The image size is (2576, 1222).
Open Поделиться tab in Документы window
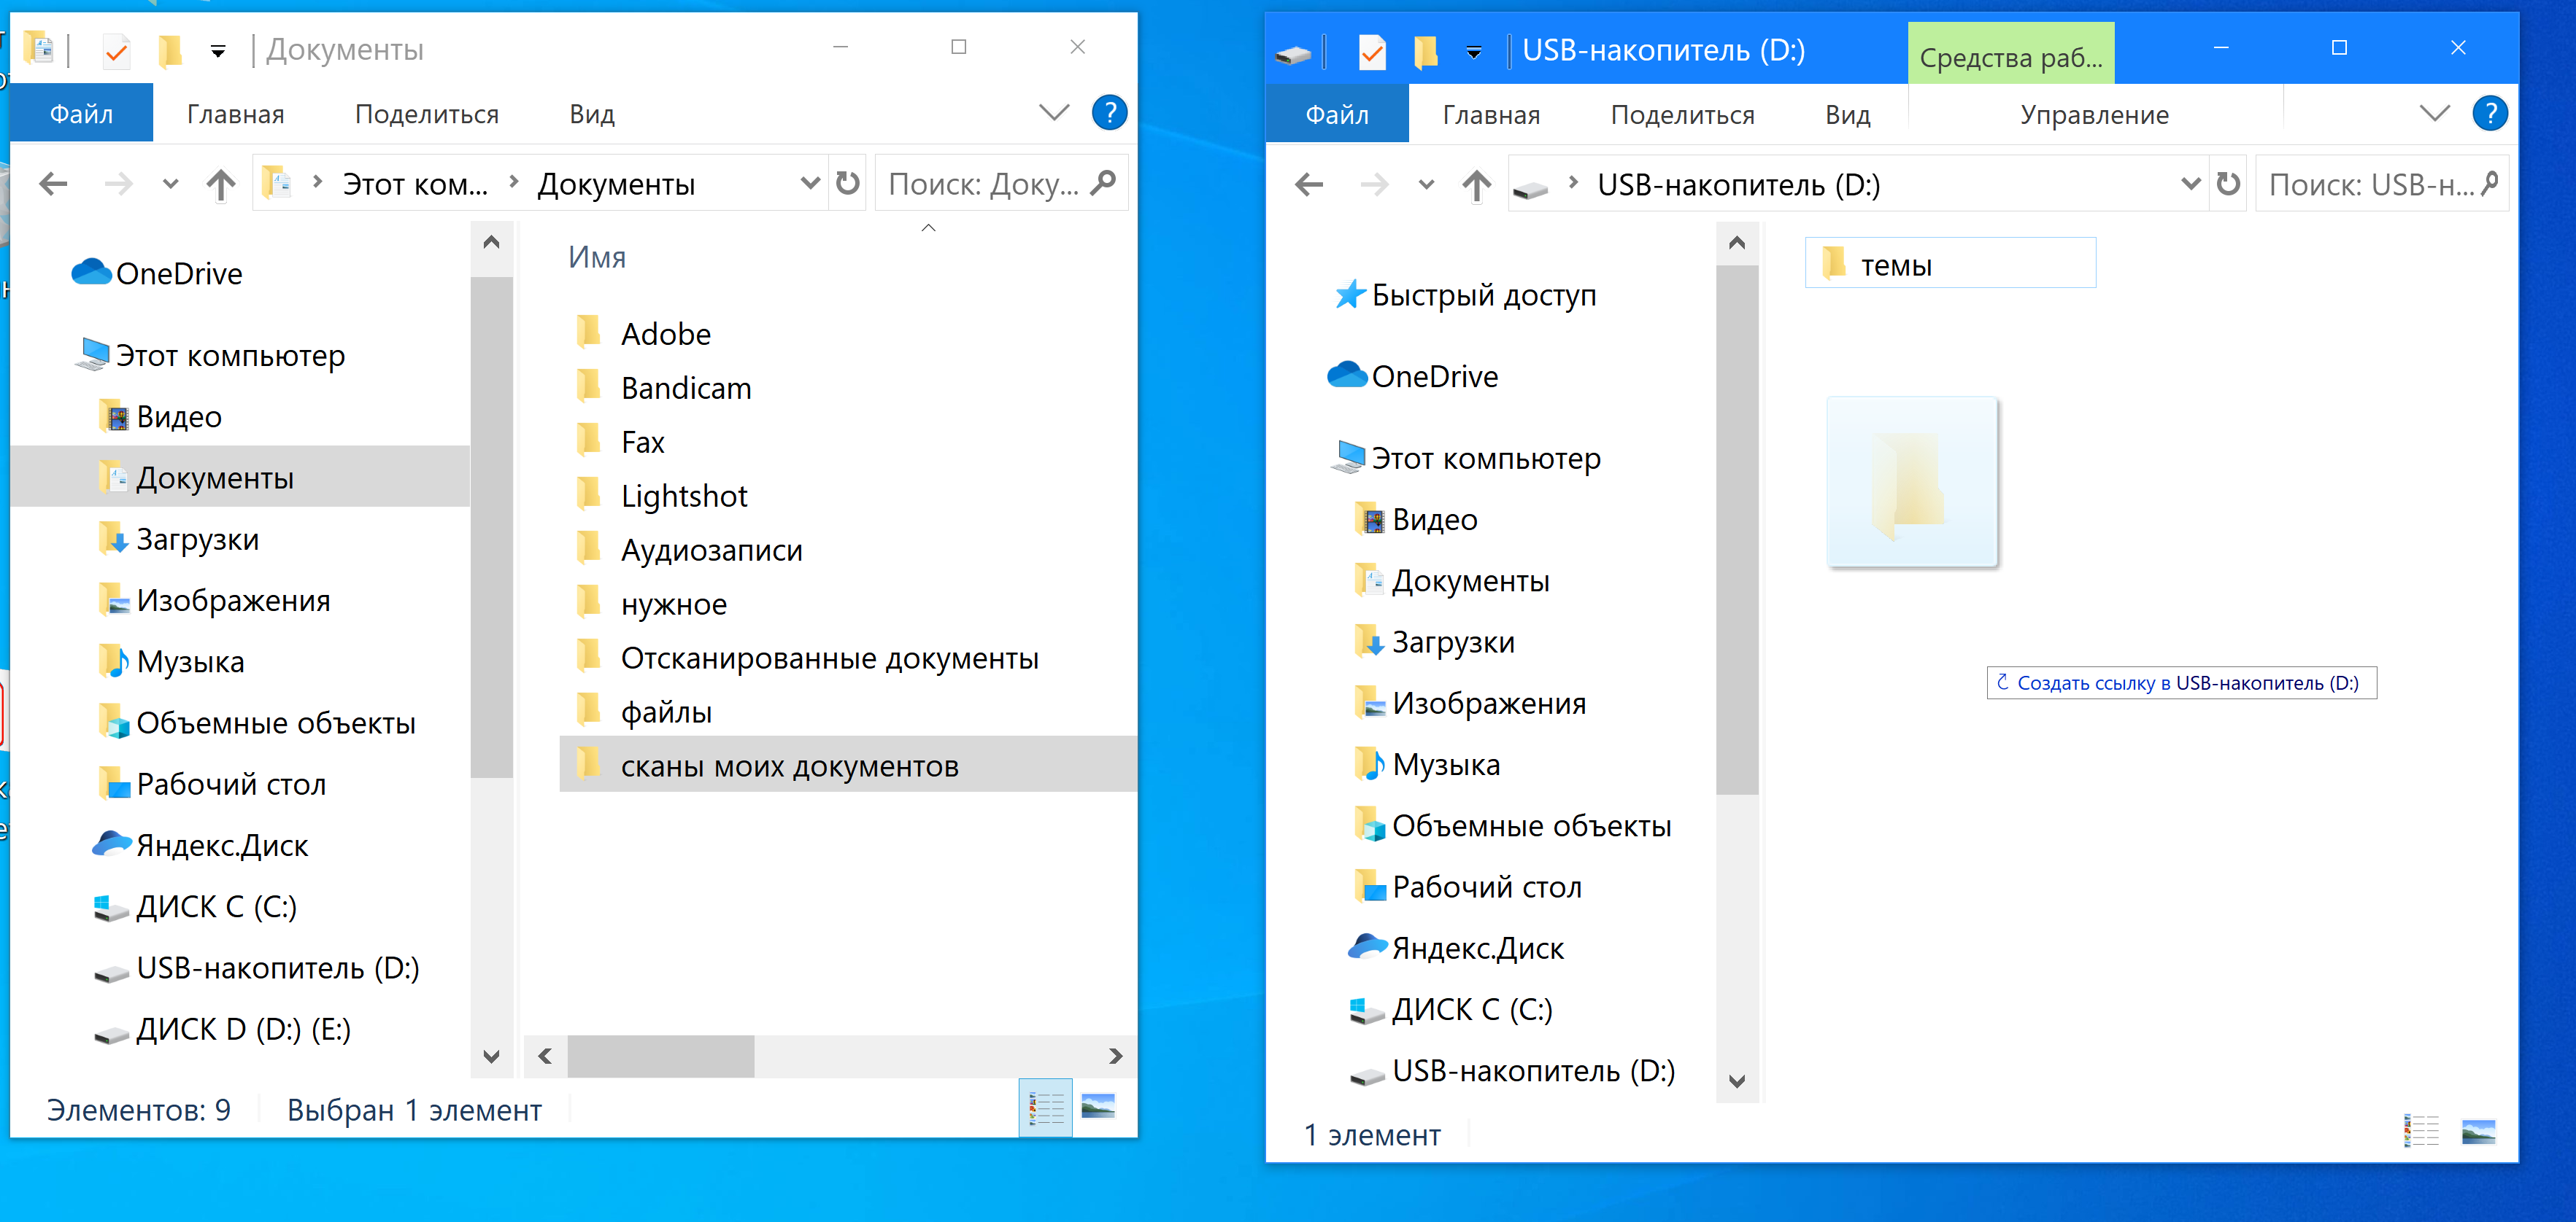click(x=427, y=114)
